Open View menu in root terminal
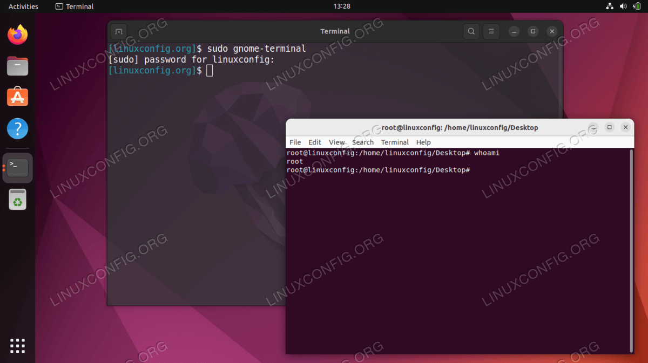 336,142
